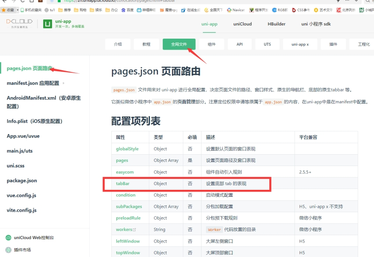Open manifest.json 应用配置 in the sidebar
This screenshot has width=374, height=257.
click(x=33, y=83)
